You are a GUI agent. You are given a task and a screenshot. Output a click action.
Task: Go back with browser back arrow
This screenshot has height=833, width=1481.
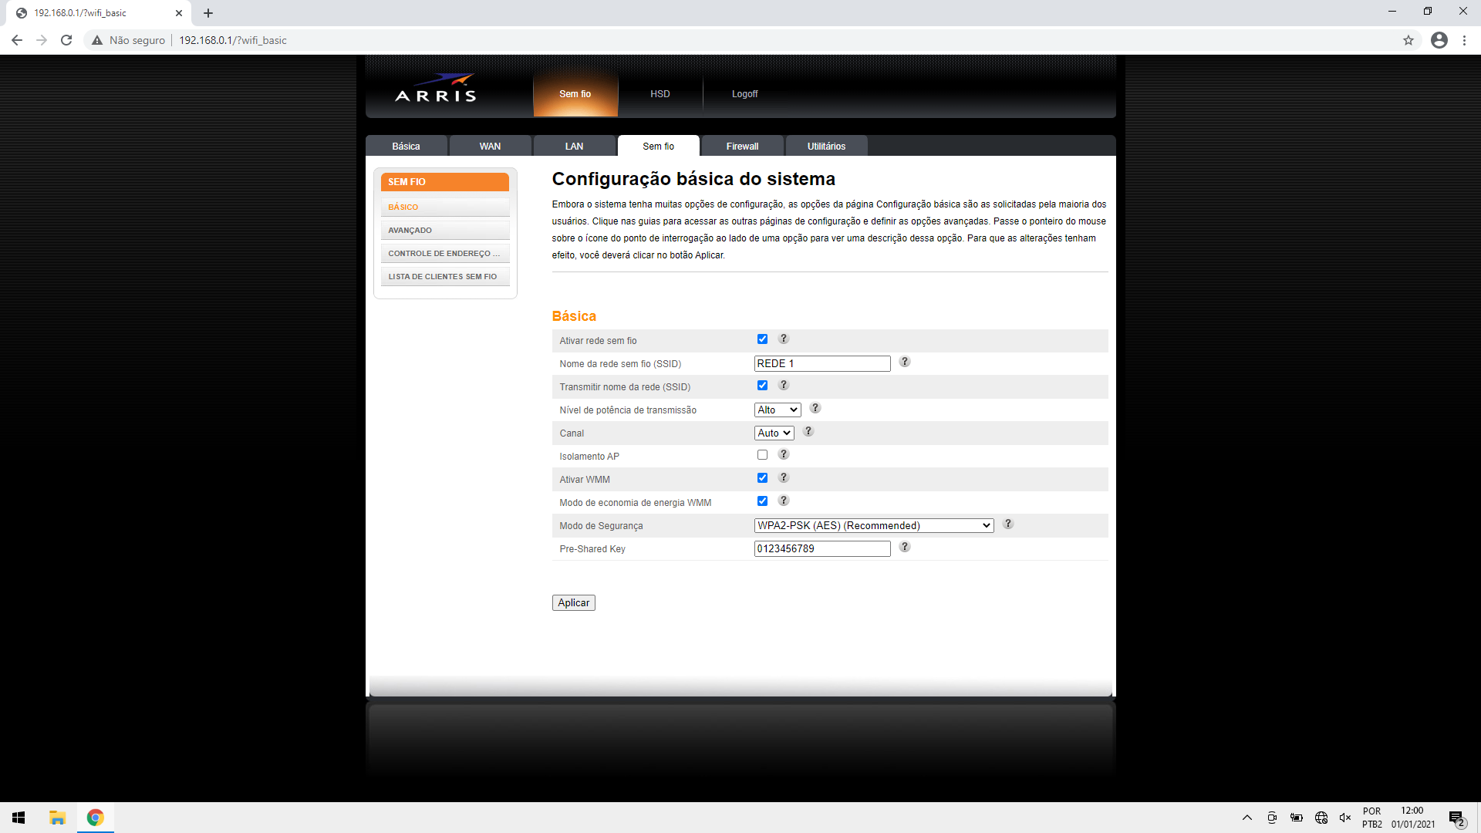(17, 40)
